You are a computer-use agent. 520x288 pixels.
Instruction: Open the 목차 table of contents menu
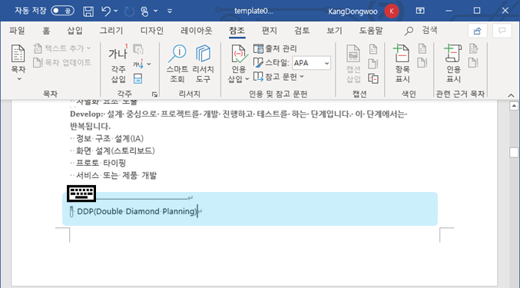tap(18, 63)
